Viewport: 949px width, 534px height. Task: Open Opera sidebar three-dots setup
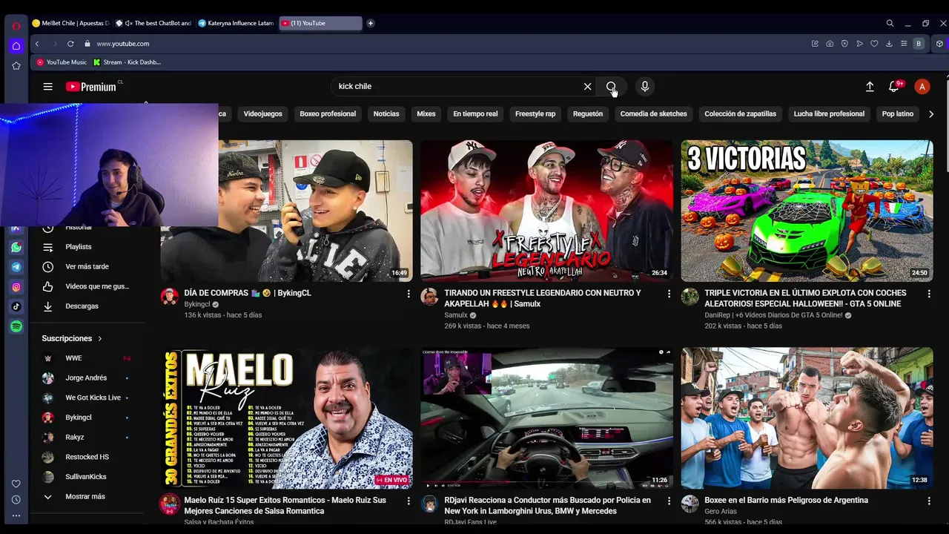pos(16,515)
